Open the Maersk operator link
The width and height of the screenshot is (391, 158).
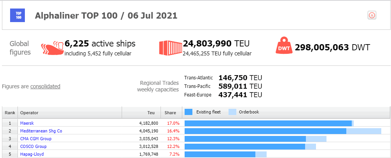pos(27,123)
